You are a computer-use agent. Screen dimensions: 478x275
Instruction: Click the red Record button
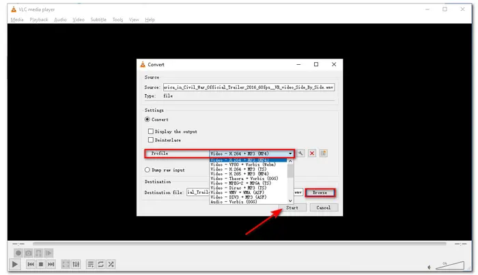pyautogui.click(x=18, y=252)
